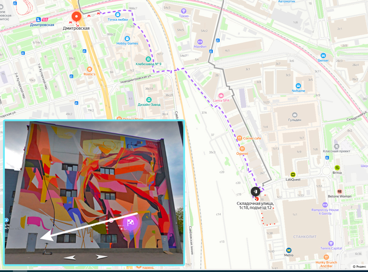Select the building 36с14 label

(x=149, y=88)
